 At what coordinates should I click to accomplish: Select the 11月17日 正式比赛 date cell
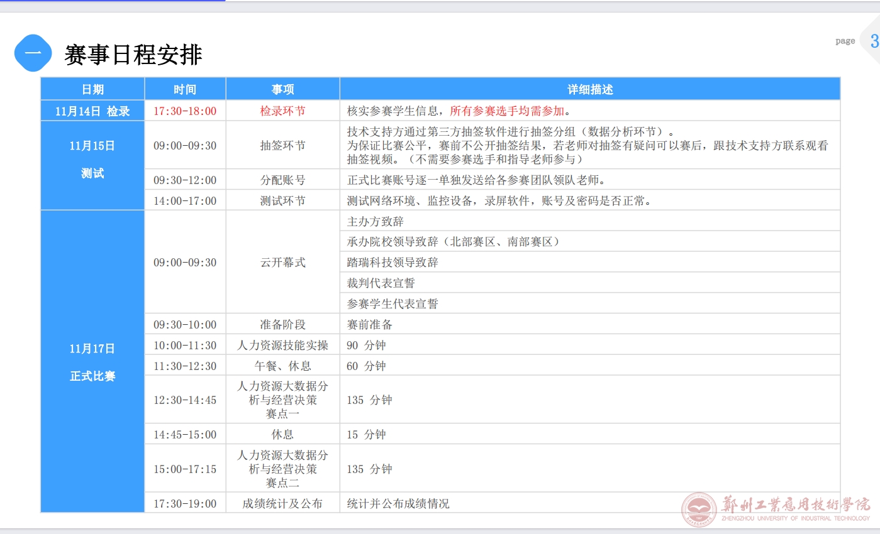[92, 362]
